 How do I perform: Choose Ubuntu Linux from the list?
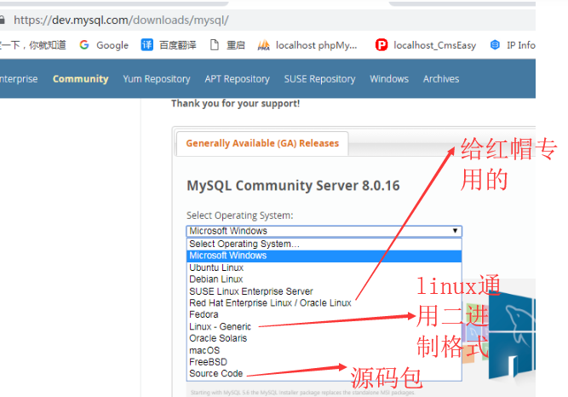[x=324, y=268]
